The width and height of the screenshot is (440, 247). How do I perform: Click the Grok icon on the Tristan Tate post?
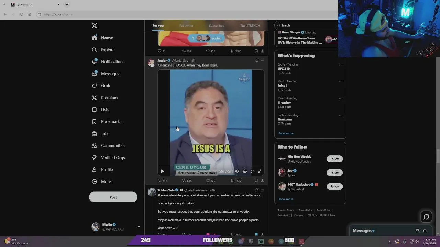tap(257, 190)
